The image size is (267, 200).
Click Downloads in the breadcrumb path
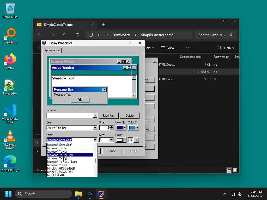pos(122,35)
